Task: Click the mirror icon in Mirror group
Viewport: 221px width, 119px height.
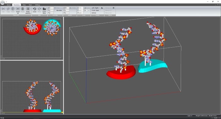Action: 114,8
